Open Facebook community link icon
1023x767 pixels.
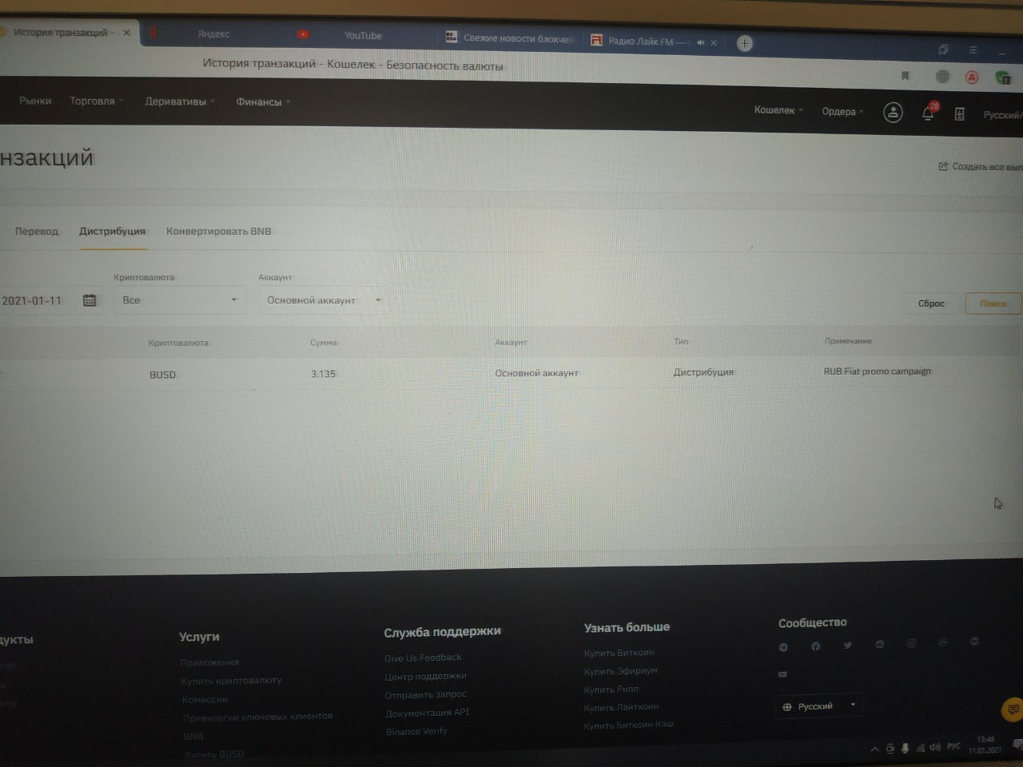(815, 646)
